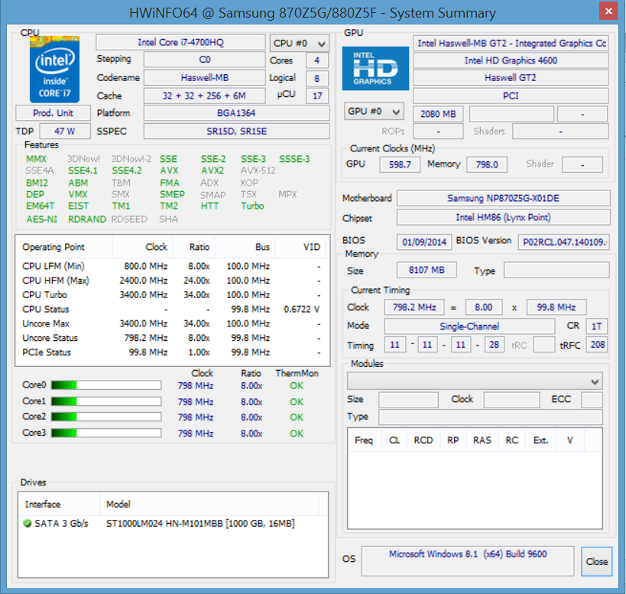Viewport: 626px width, 594px height.
Task: Click the GPU memory field 2080 MB
Action: click(x=438, y=114)
